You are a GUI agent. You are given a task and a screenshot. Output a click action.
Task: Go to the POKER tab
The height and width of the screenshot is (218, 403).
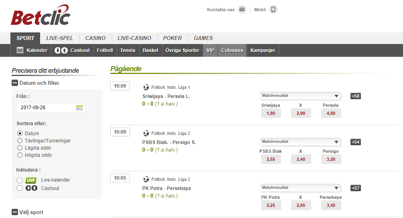[x=172, y=38]
